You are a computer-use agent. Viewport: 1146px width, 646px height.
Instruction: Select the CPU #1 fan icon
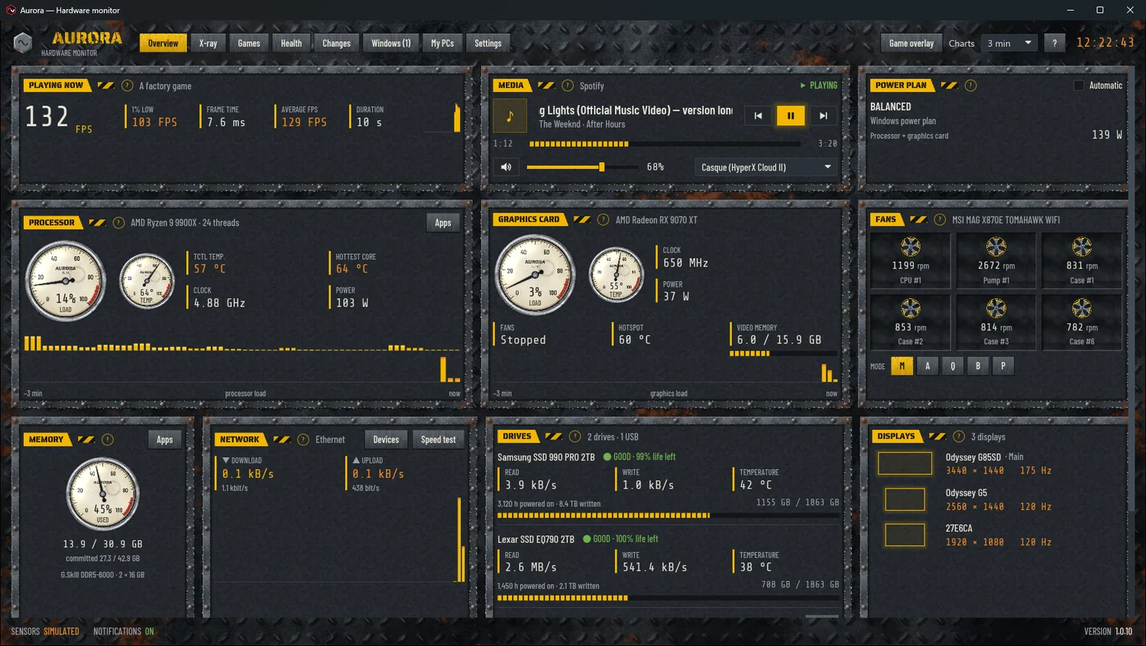pos(911,246)
